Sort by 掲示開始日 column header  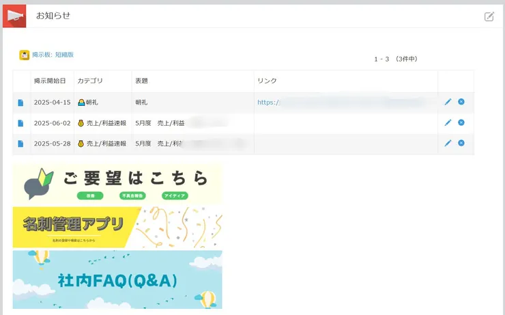click(50, 81)
